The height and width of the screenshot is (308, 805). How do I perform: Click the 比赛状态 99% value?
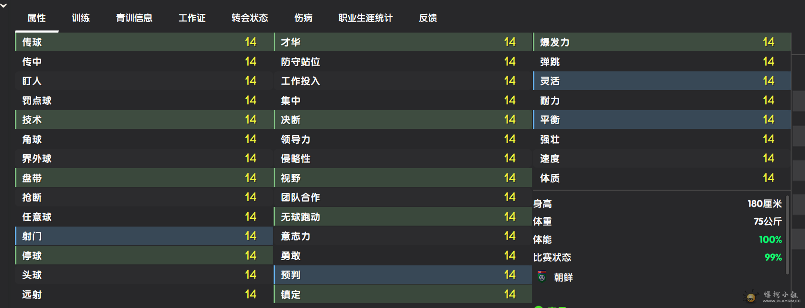point(773,257)
